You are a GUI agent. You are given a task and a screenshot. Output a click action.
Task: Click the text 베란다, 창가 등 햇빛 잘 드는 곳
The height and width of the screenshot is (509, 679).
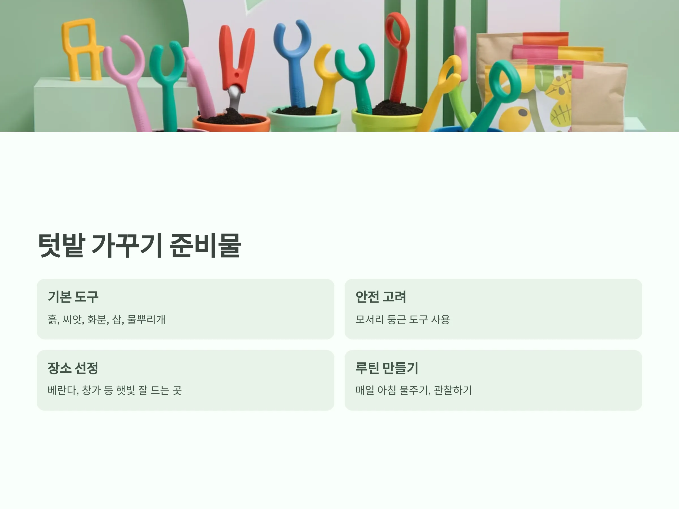coord(115,390)
